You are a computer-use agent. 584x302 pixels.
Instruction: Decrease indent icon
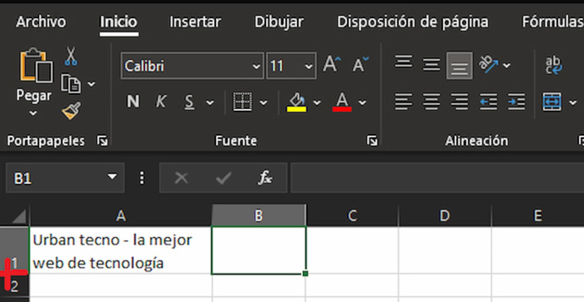(x=488, y=102)
